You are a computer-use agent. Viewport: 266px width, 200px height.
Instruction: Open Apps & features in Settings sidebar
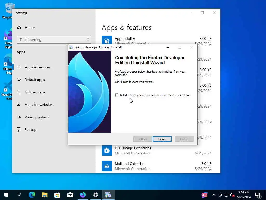click(x=38, y=67)
